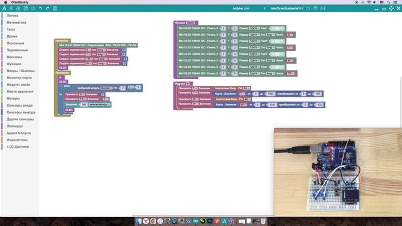Open iMovie star icon in the Dock
The image size is (402, 226).
tap(232, 221)
